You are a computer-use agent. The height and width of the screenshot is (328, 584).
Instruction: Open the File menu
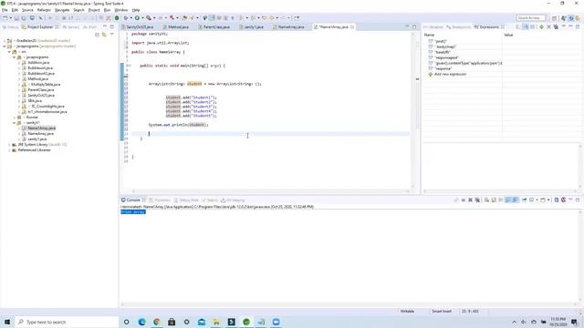tap(5, 10)
